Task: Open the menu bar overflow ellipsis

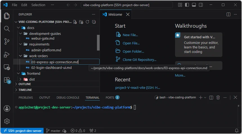Action: point(52,5)
